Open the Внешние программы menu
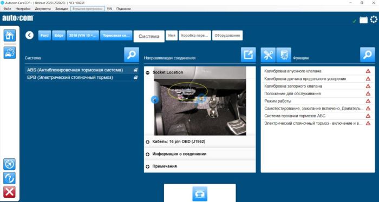Screen dimensions: 379x202 point(88,9)
